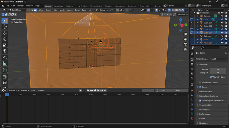Switch to vertex select mode
This screenshot has width=229, height=128.
click(29, 10)
